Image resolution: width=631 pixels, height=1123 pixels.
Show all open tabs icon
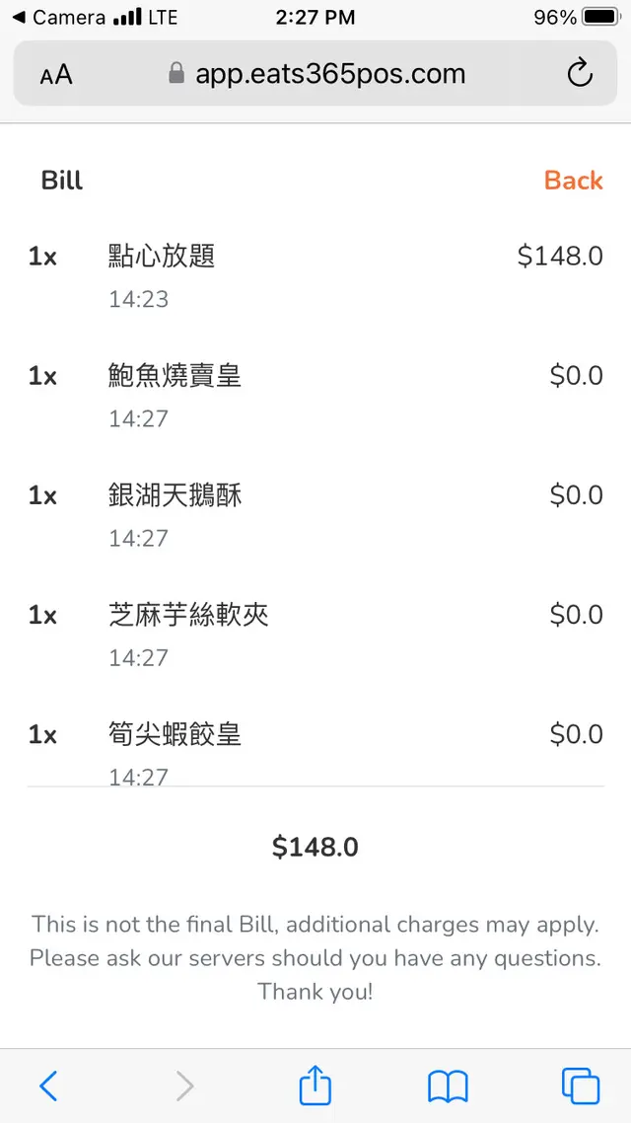[x=581, y=1086]
